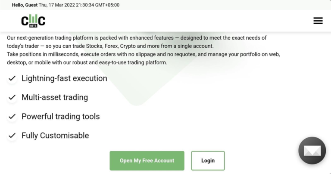The image size is (331, 174).
Task: Open the mail chat widget
Action: tap(312, 151)
